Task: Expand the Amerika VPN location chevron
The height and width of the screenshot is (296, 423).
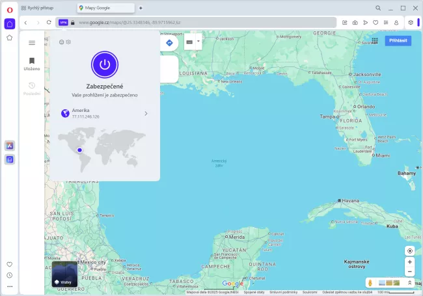Action: click(146, 114)
